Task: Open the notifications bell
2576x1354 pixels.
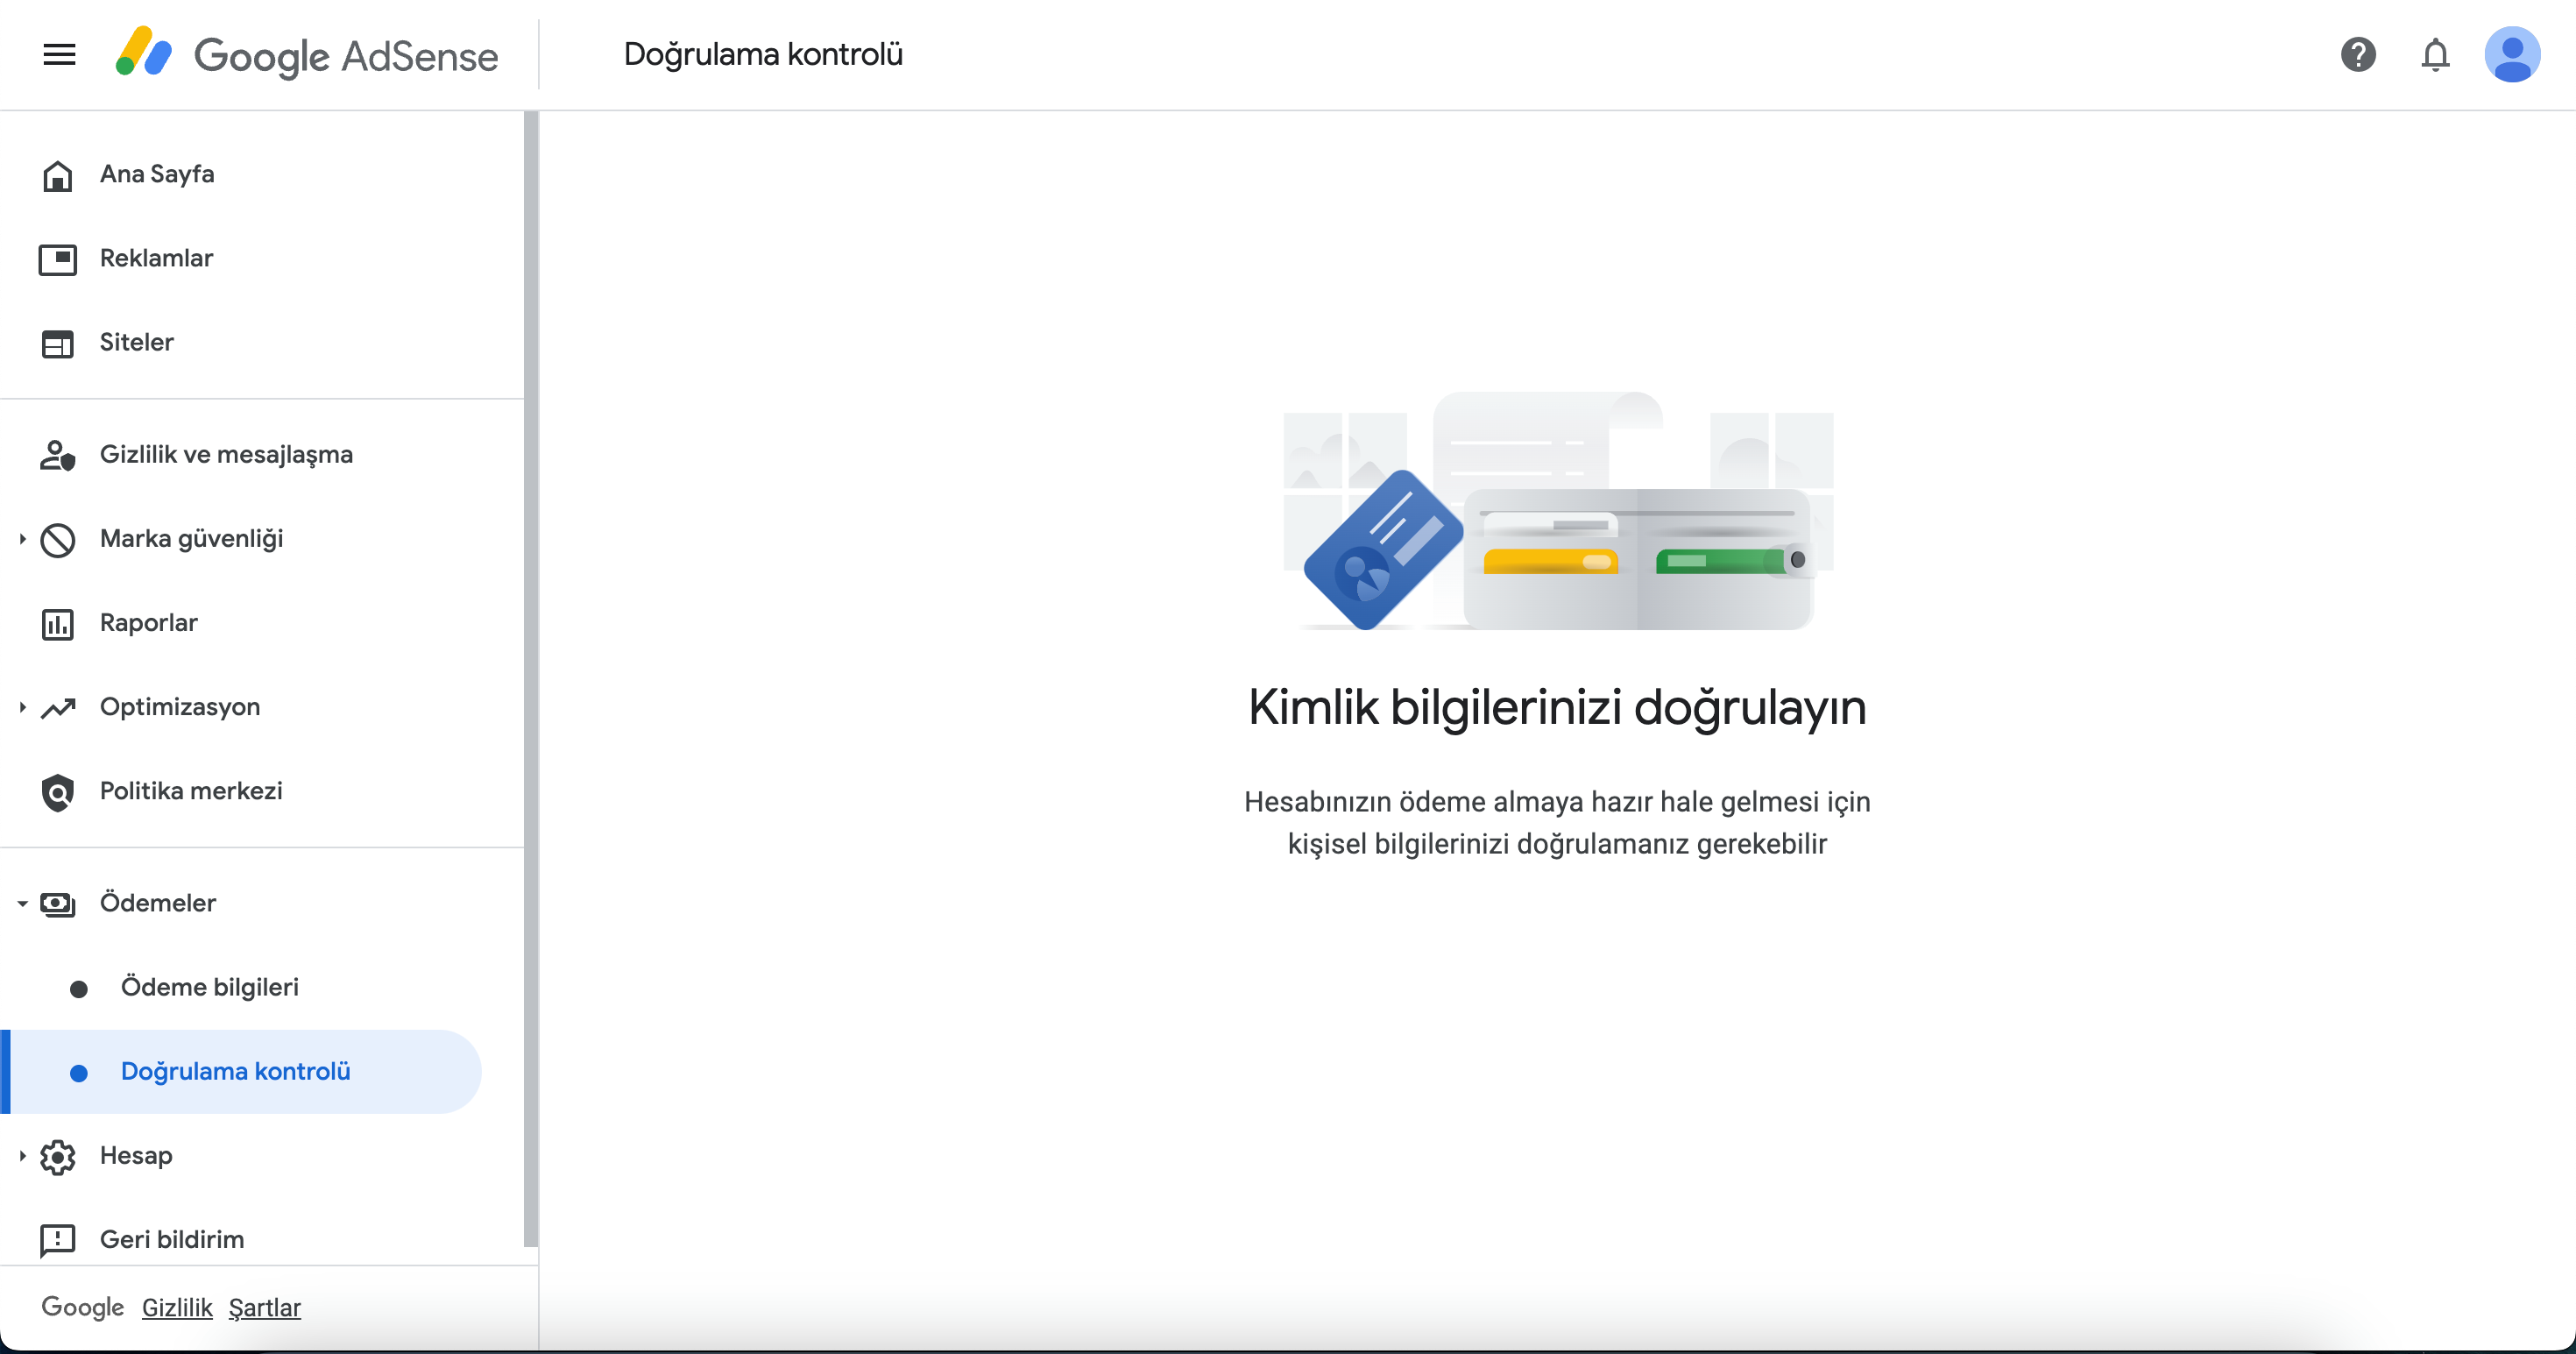Action: coord(2435,54)
